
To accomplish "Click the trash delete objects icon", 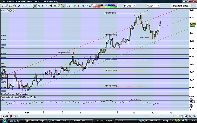I will [x=55, y=6].
